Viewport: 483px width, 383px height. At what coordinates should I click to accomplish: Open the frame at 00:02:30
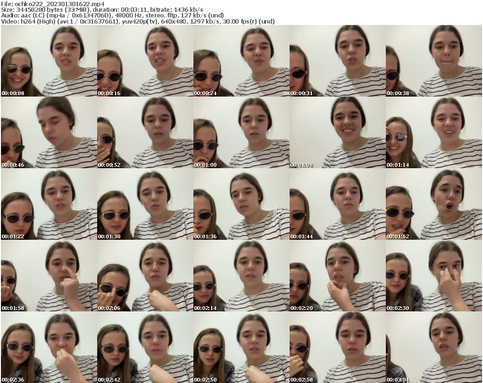tap(433, 276)
